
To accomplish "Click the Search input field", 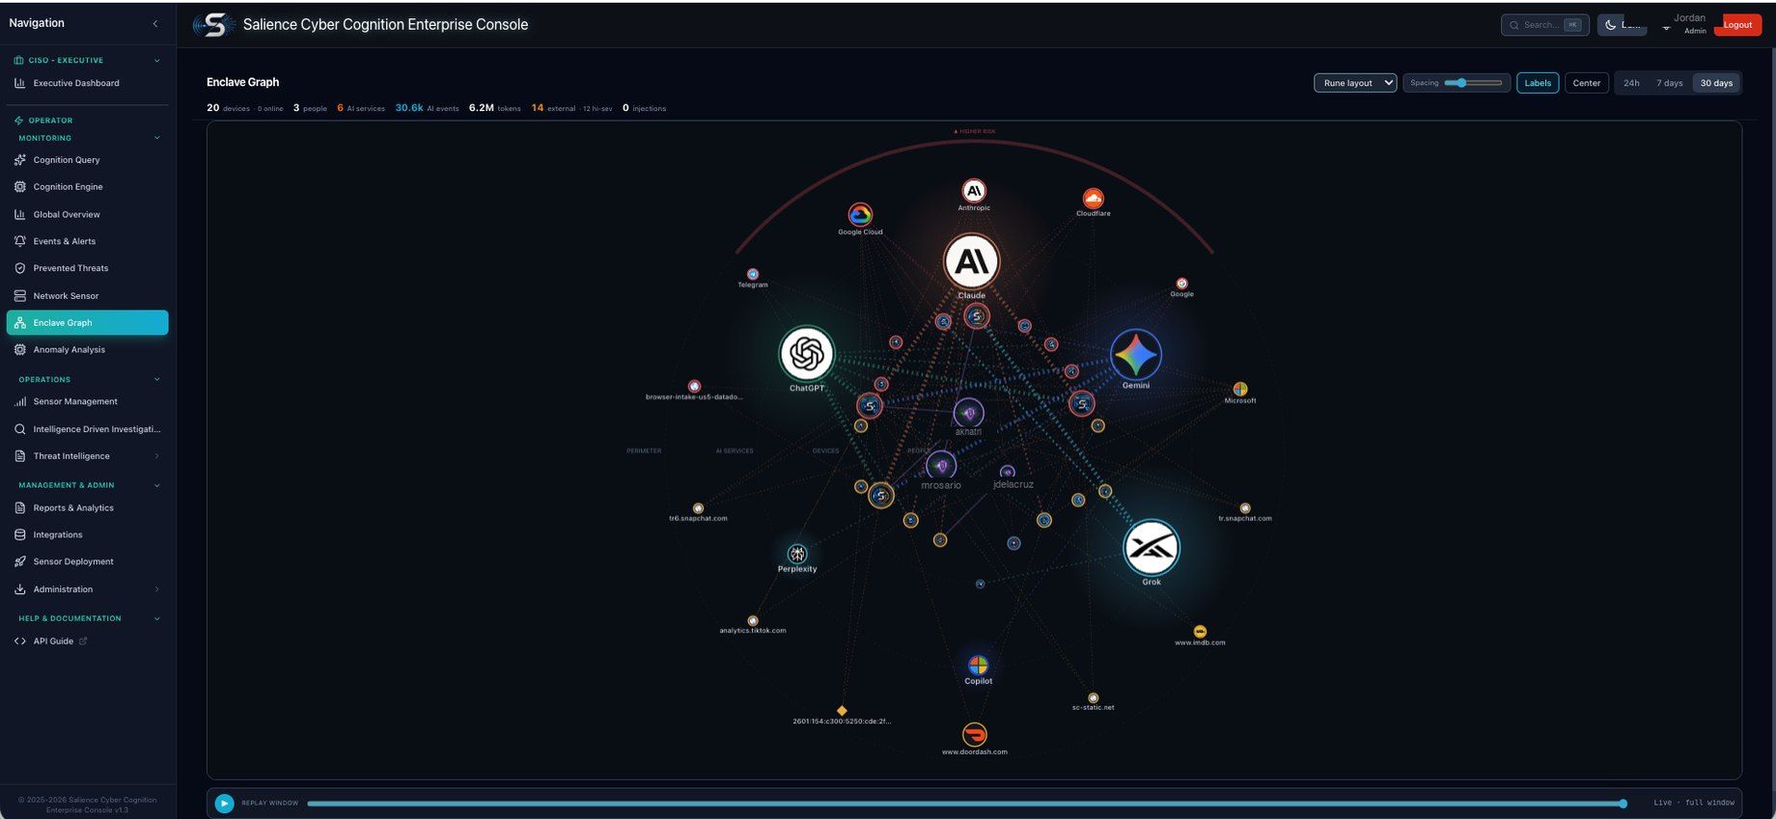I will [x=1544, y=25].
